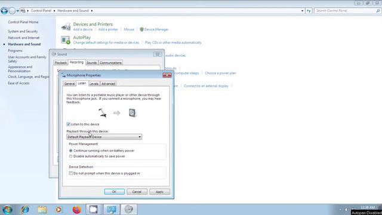This screenshot has width=382, height=215.
Task: Click the refresh button beside address bar
Action: click(309, 11)
